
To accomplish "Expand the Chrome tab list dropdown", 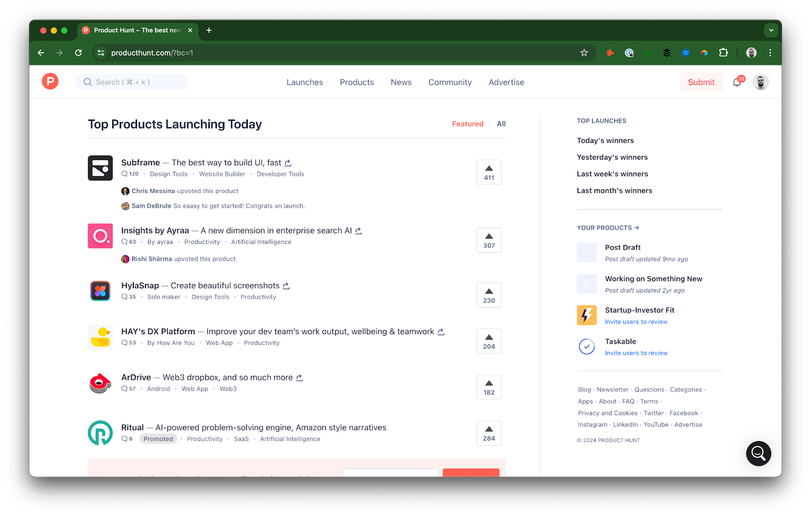I will coord(771,30).
